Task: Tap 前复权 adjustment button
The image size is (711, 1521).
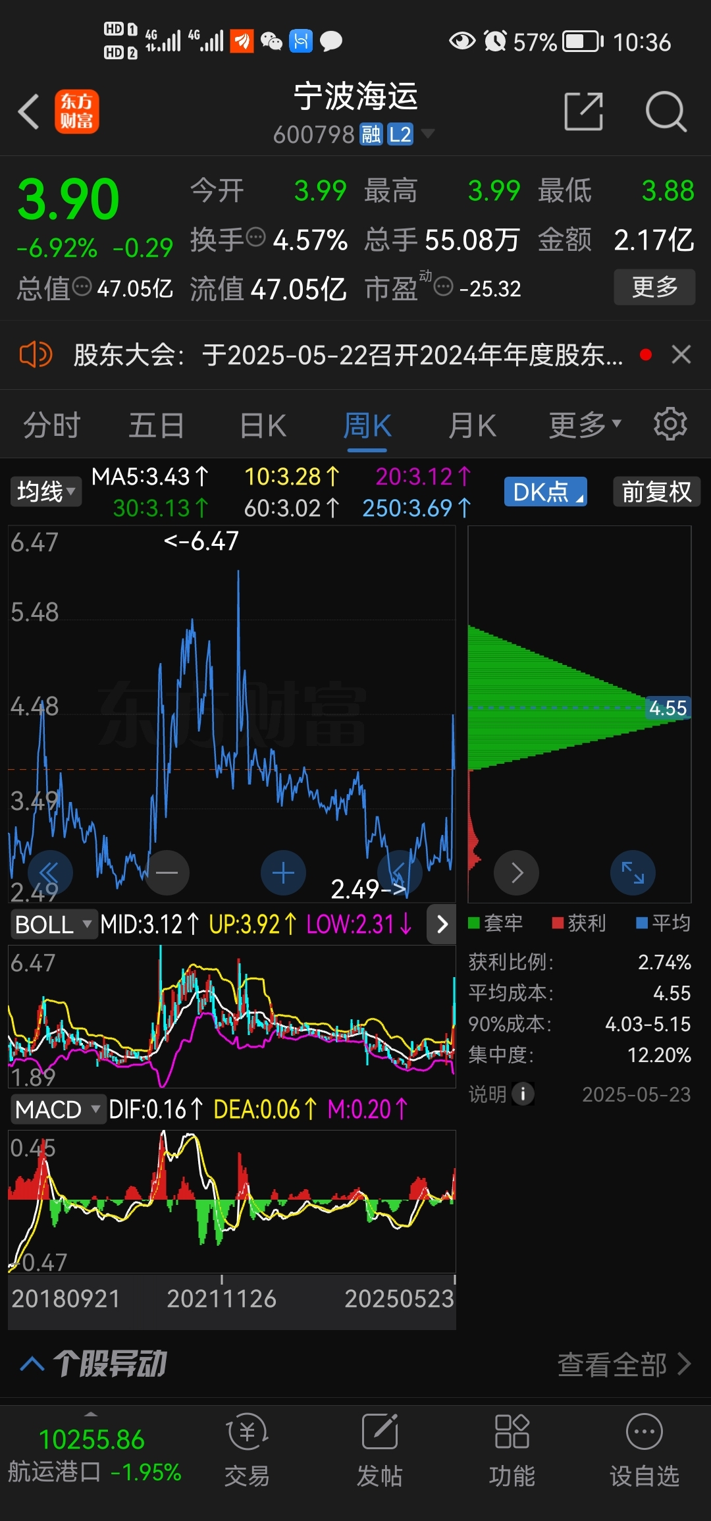Action: pos(656,492)
